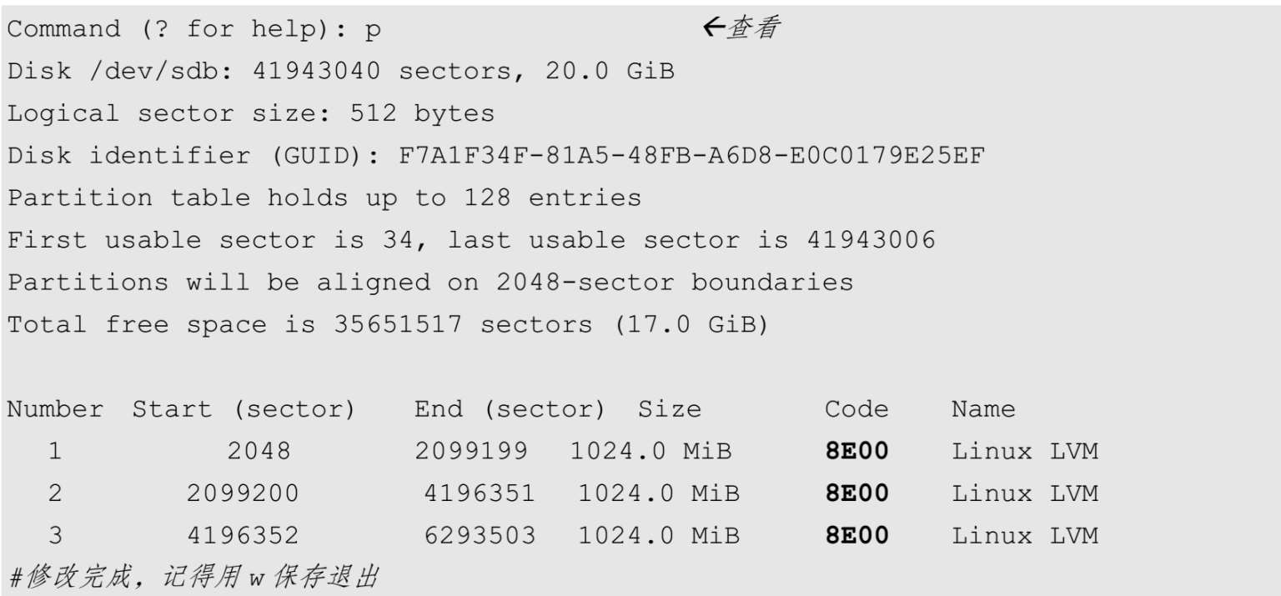Click the disk GUID identifier string
The image size is (1281, 596).
click(691, 156)
